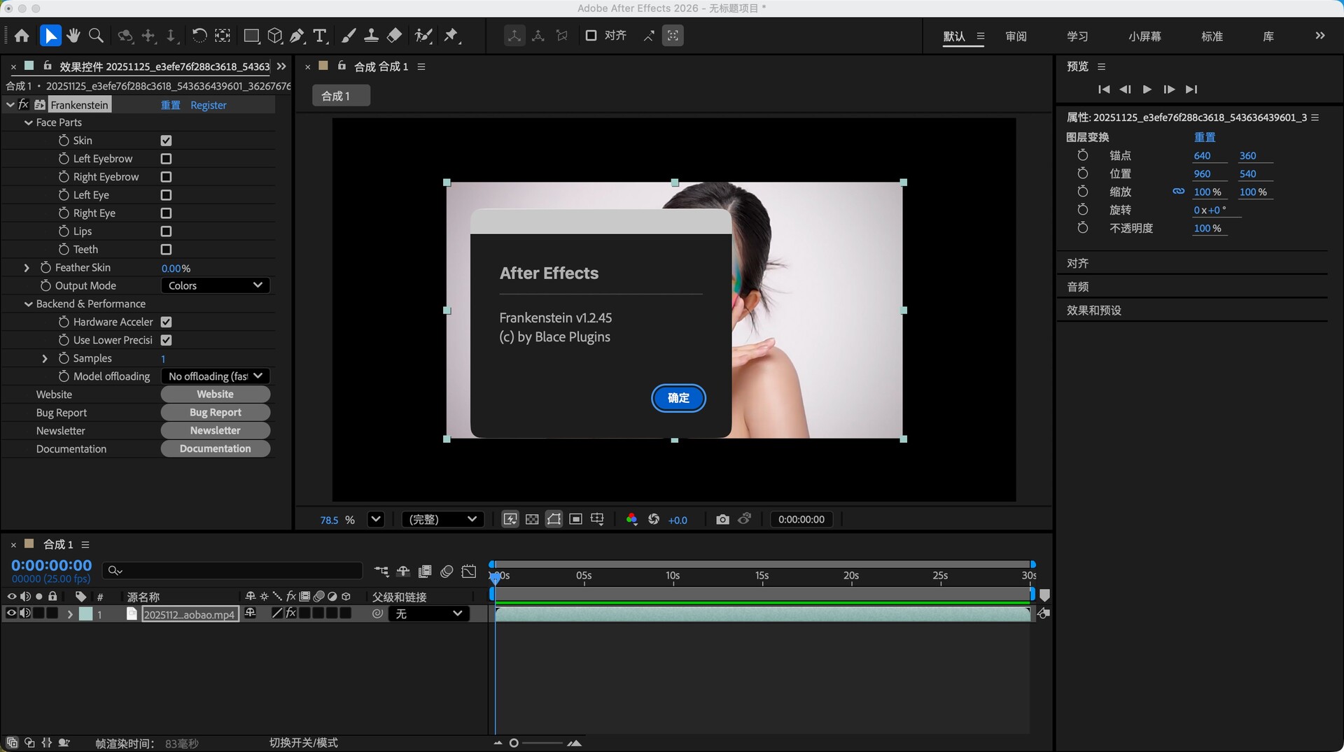Open the Output Mode Colors dropdown
Viewport: 1344px width, 752px height.
coord(215,285)
